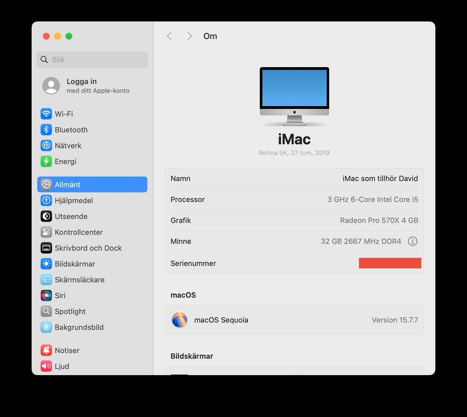Click the Serienummer label
The height and width of the screenshot is (417, 467).
pyautogui.click(x=193, y=263)
